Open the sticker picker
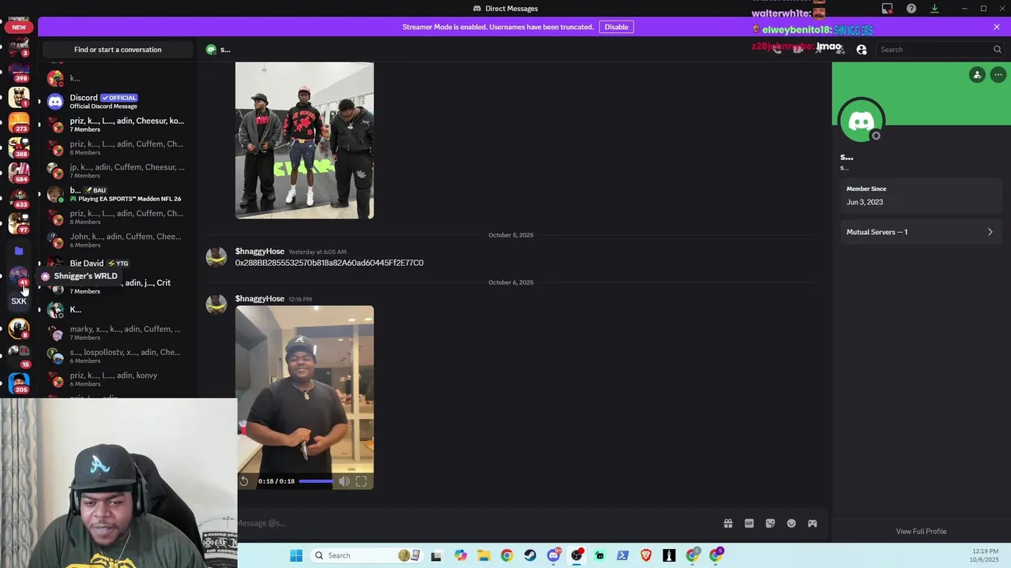 point(770,523)
